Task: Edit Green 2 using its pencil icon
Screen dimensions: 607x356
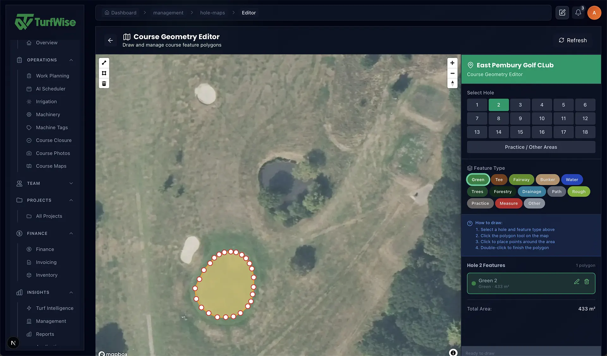Action: click(x=577, y=282)
